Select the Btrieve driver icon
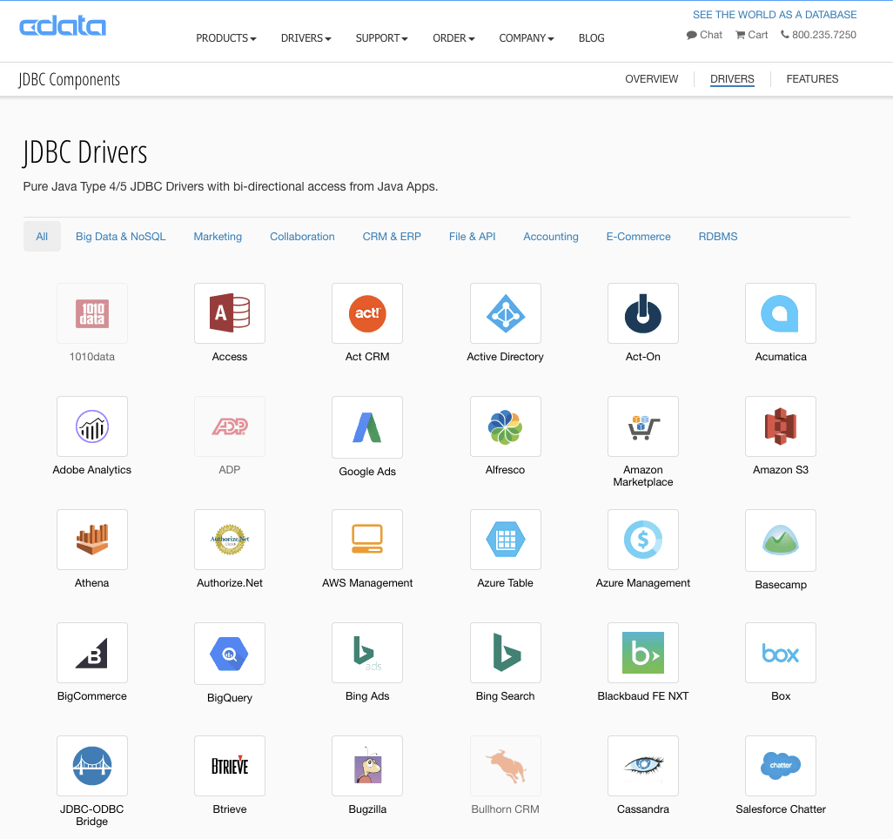Viewport: 893px width, 839px height. (230, 766)
